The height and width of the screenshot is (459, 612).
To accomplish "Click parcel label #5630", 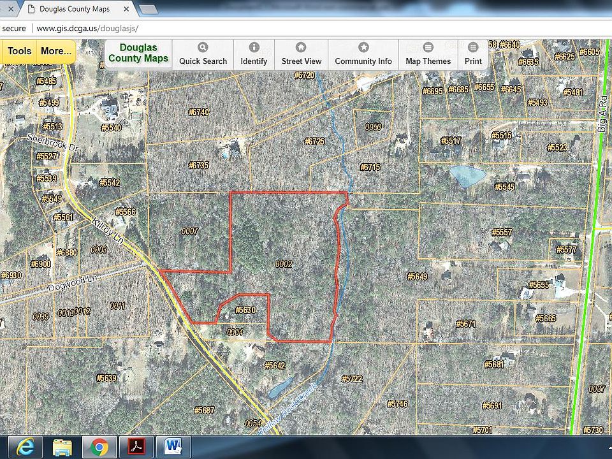I will tap(245, 310).
